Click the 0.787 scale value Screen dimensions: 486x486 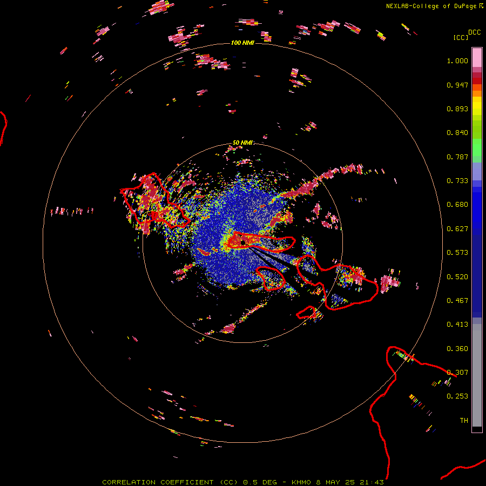(457, 157)
